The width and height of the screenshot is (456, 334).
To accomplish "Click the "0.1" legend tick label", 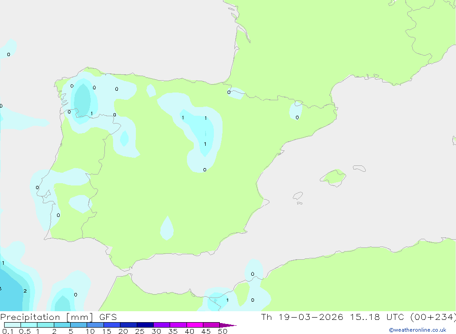I will pos(8,331).
